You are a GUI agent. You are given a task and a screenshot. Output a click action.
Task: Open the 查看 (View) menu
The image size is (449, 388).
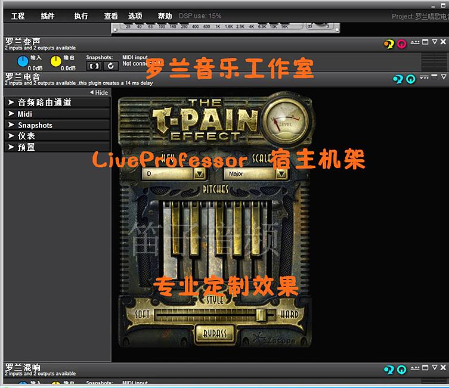[111, 16]
